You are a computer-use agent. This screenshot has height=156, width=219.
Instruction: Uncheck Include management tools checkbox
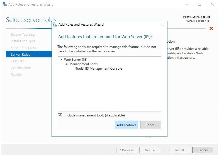(60, 115)
